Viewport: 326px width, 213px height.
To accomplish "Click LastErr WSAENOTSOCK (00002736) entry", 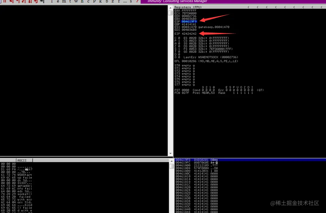I will (x=211, y=57).
